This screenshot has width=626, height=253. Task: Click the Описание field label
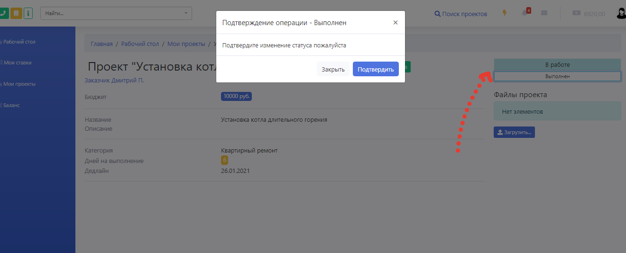(x=99, y=128)
